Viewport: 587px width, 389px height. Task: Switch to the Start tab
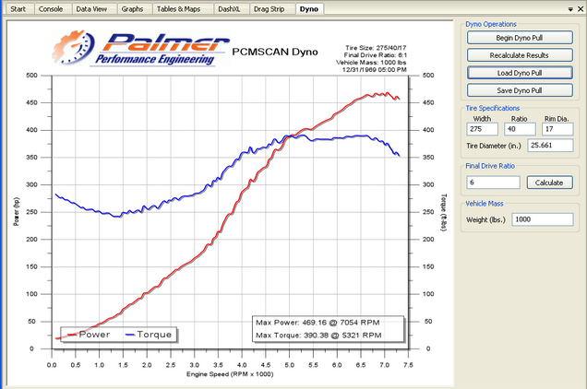pyautogui.click(x=18, y=9)
